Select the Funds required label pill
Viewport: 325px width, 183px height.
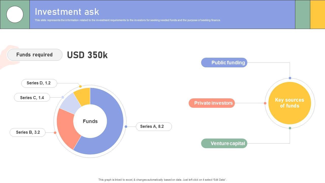[35, 55]
